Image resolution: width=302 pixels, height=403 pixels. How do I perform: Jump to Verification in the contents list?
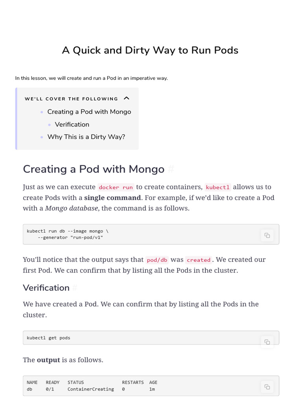72,124
